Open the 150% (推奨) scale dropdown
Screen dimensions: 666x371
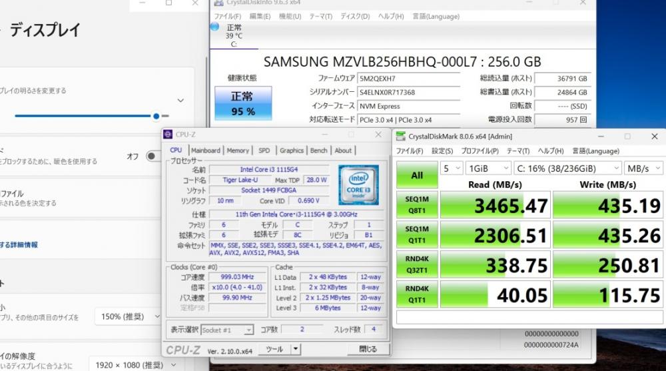pos(128,316)
